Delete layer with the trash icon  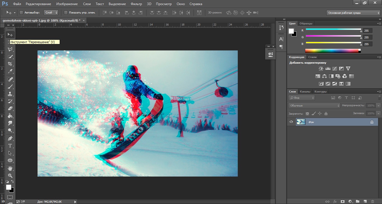click(372, 201)
